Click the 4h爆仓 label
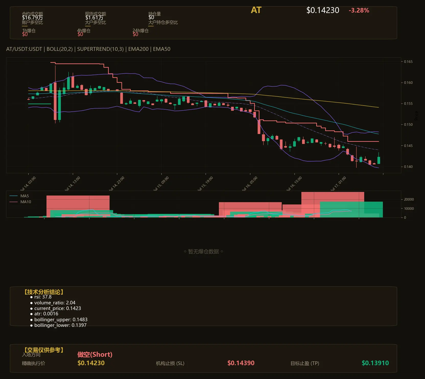 point(84,31)
